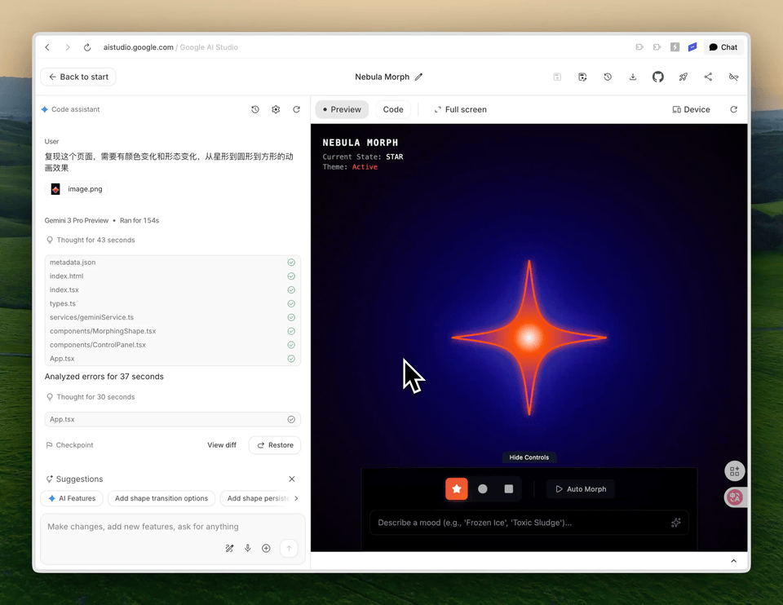Start the Auto Morph animation

point(580,488)
